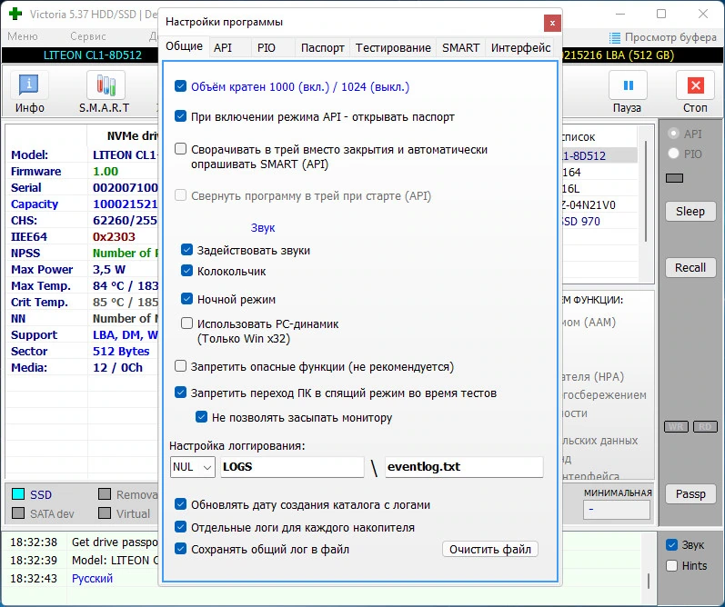Click the Passp button
Image resolution: width=725 pixels, height=607 pixels.
coord(690,493)
